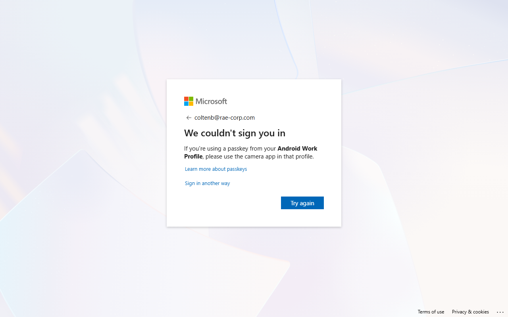Open the Terms of use link
Image resolution: width=508 pixels, height=317 pixels.
(x=431, y=312)
